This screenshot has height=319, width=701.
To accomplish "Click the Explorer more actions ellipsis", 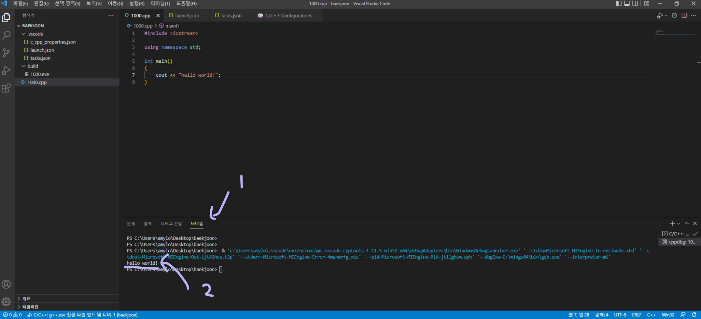I will (x=111, y=15).
